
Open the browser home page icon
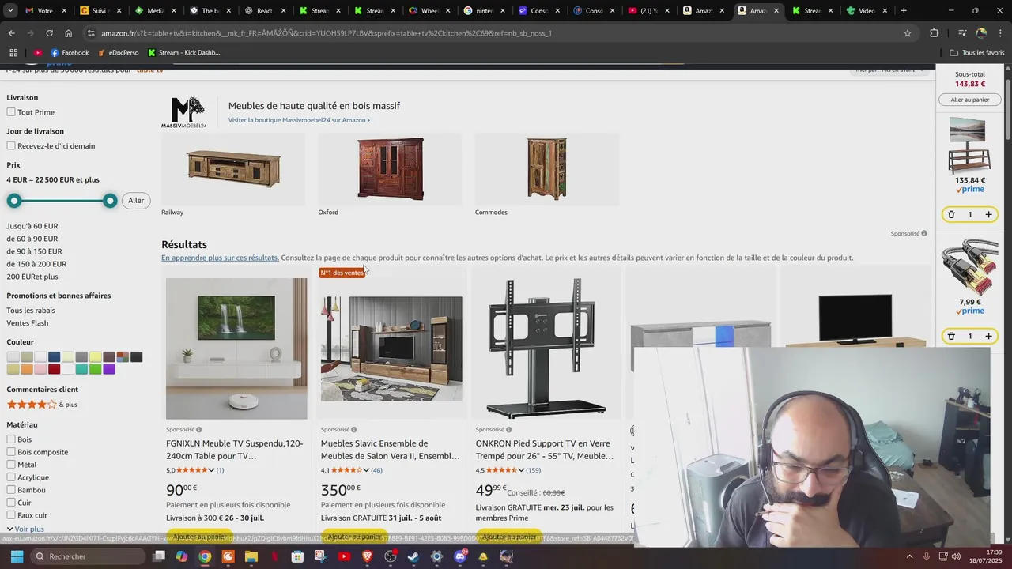[x=68, y=33]
